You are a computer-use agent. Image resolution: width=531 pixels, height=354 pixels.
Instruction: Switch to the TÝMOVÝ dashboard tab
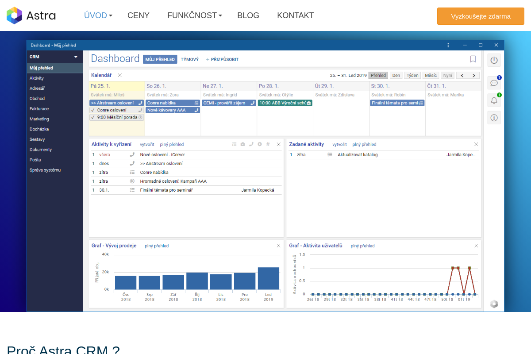click(x=189, y=59)
